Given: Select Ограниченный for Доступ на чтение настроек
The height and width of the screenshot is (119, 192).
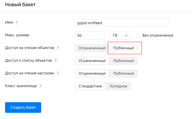Looking at the screenshot, I should (x=92, y=74).
